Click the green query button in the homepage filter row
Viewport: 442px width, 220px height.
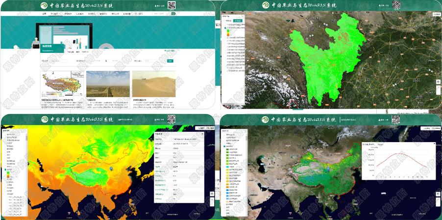(170, 61)
